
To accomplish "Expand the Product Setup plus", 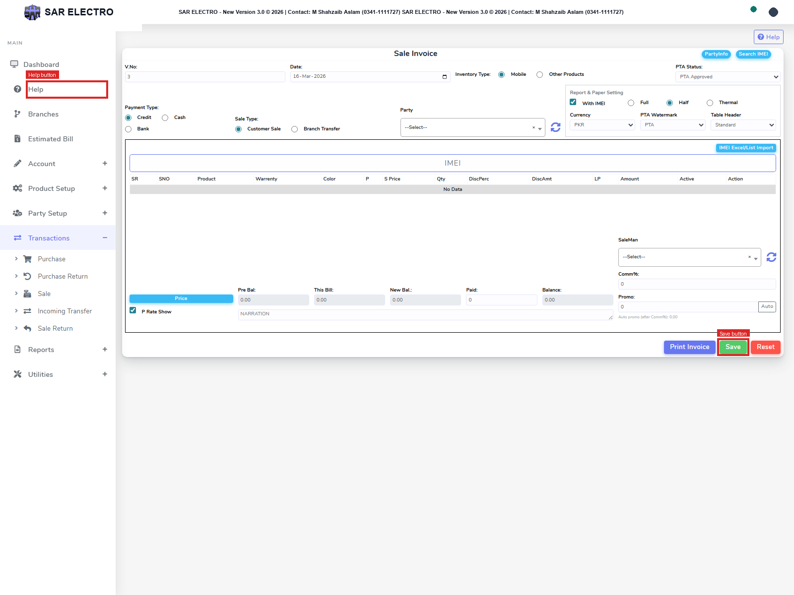I will click(105, 188).
